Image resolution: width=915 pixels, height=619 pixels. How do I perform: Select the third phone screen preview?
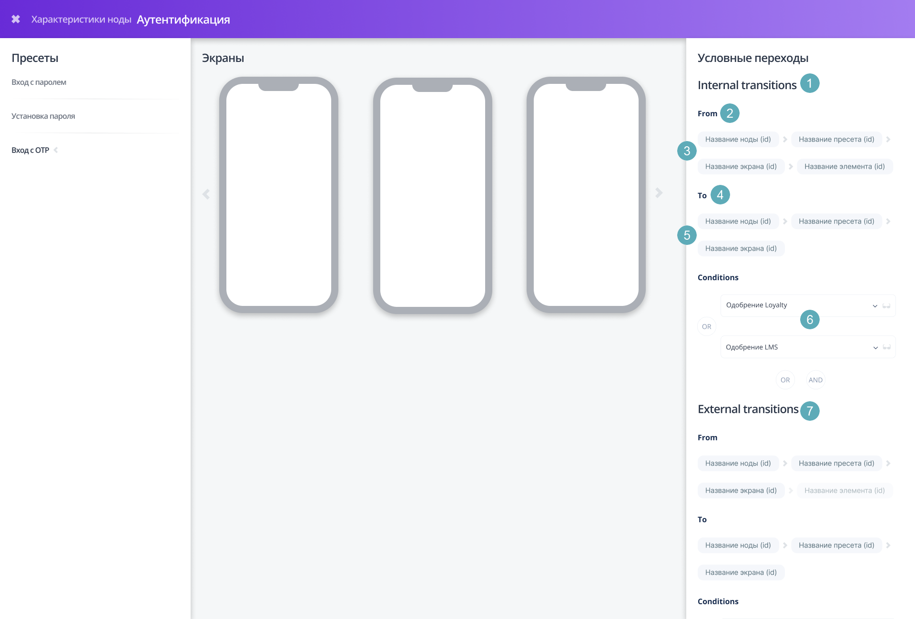pyautogui.click(x=586, y=195)
